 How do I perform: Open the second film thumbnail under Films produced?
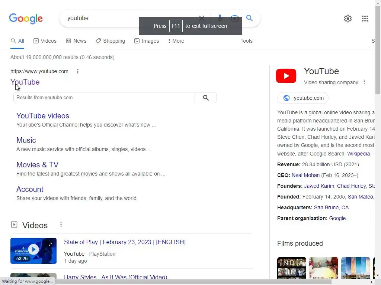tap(324, 268)
